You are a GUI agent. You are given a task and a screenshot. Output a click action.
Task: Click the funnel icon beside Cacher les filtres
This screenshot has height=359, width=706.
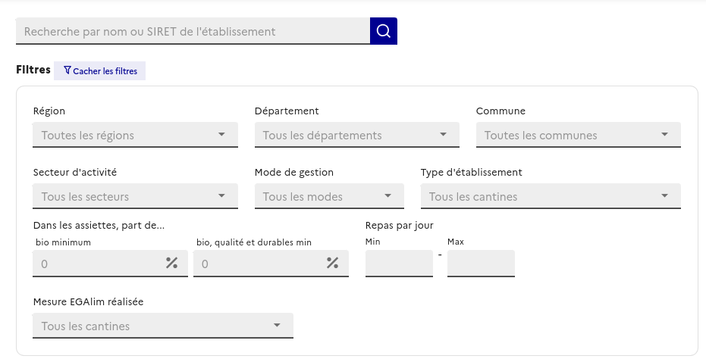point(67,70)
